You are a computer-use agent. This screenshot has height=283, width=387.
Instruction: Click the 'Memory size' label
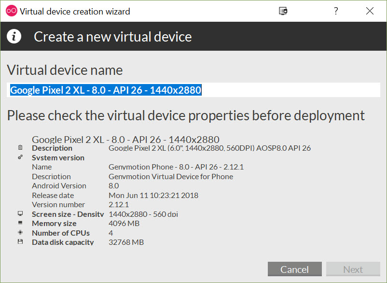point(55,224)
